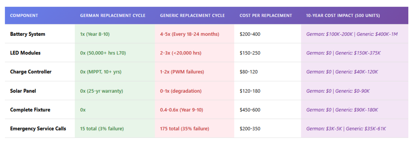The width and height of the screenshot is (414, 145).
Task: Click 'German: $3K-5K | Generic: $35K-61K' cell
Action: pos(346,128)
